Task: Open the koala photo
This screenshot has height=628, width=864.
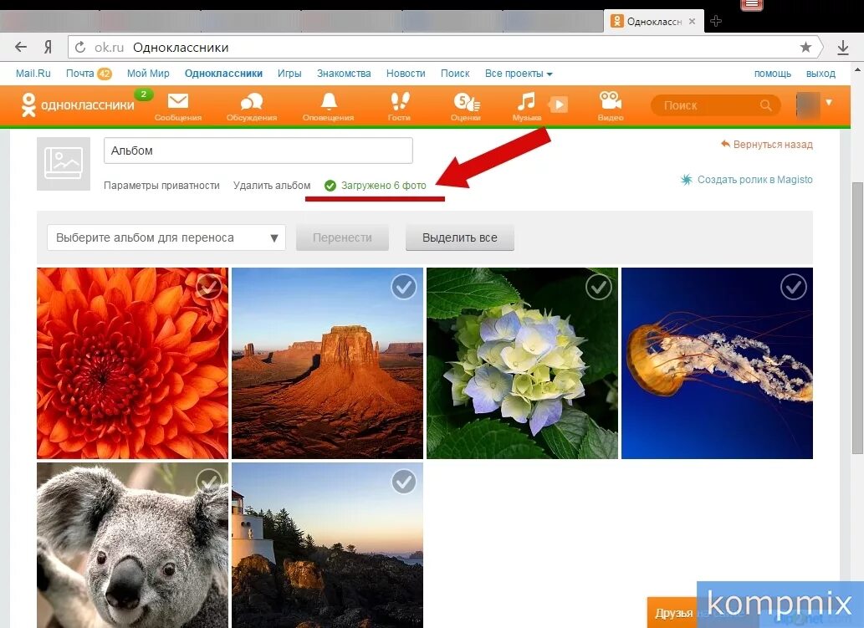Action: [x=132, y=545]
